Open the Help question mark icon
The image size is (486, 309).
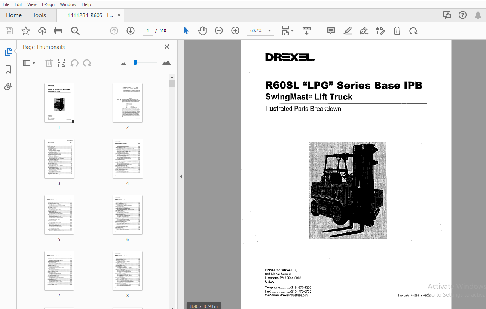(463, 15)
